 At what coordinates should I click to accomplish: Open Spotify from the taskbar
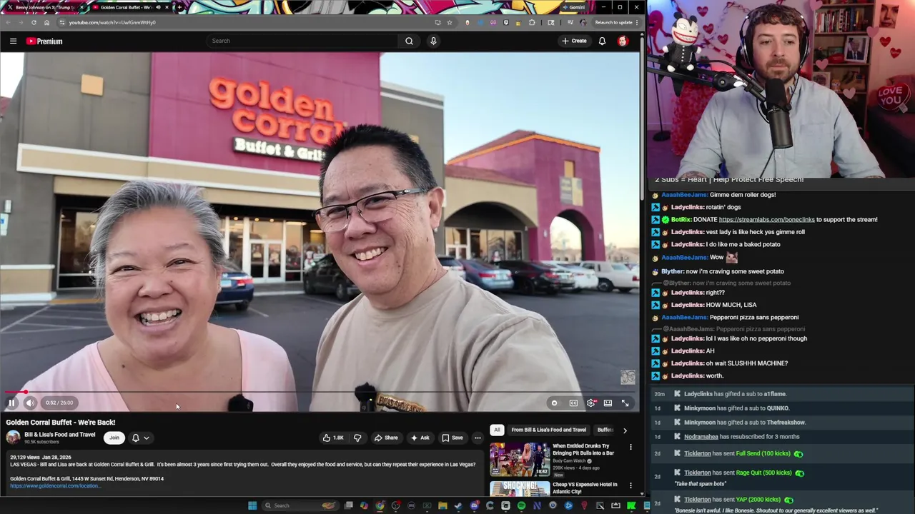[521, 505]
